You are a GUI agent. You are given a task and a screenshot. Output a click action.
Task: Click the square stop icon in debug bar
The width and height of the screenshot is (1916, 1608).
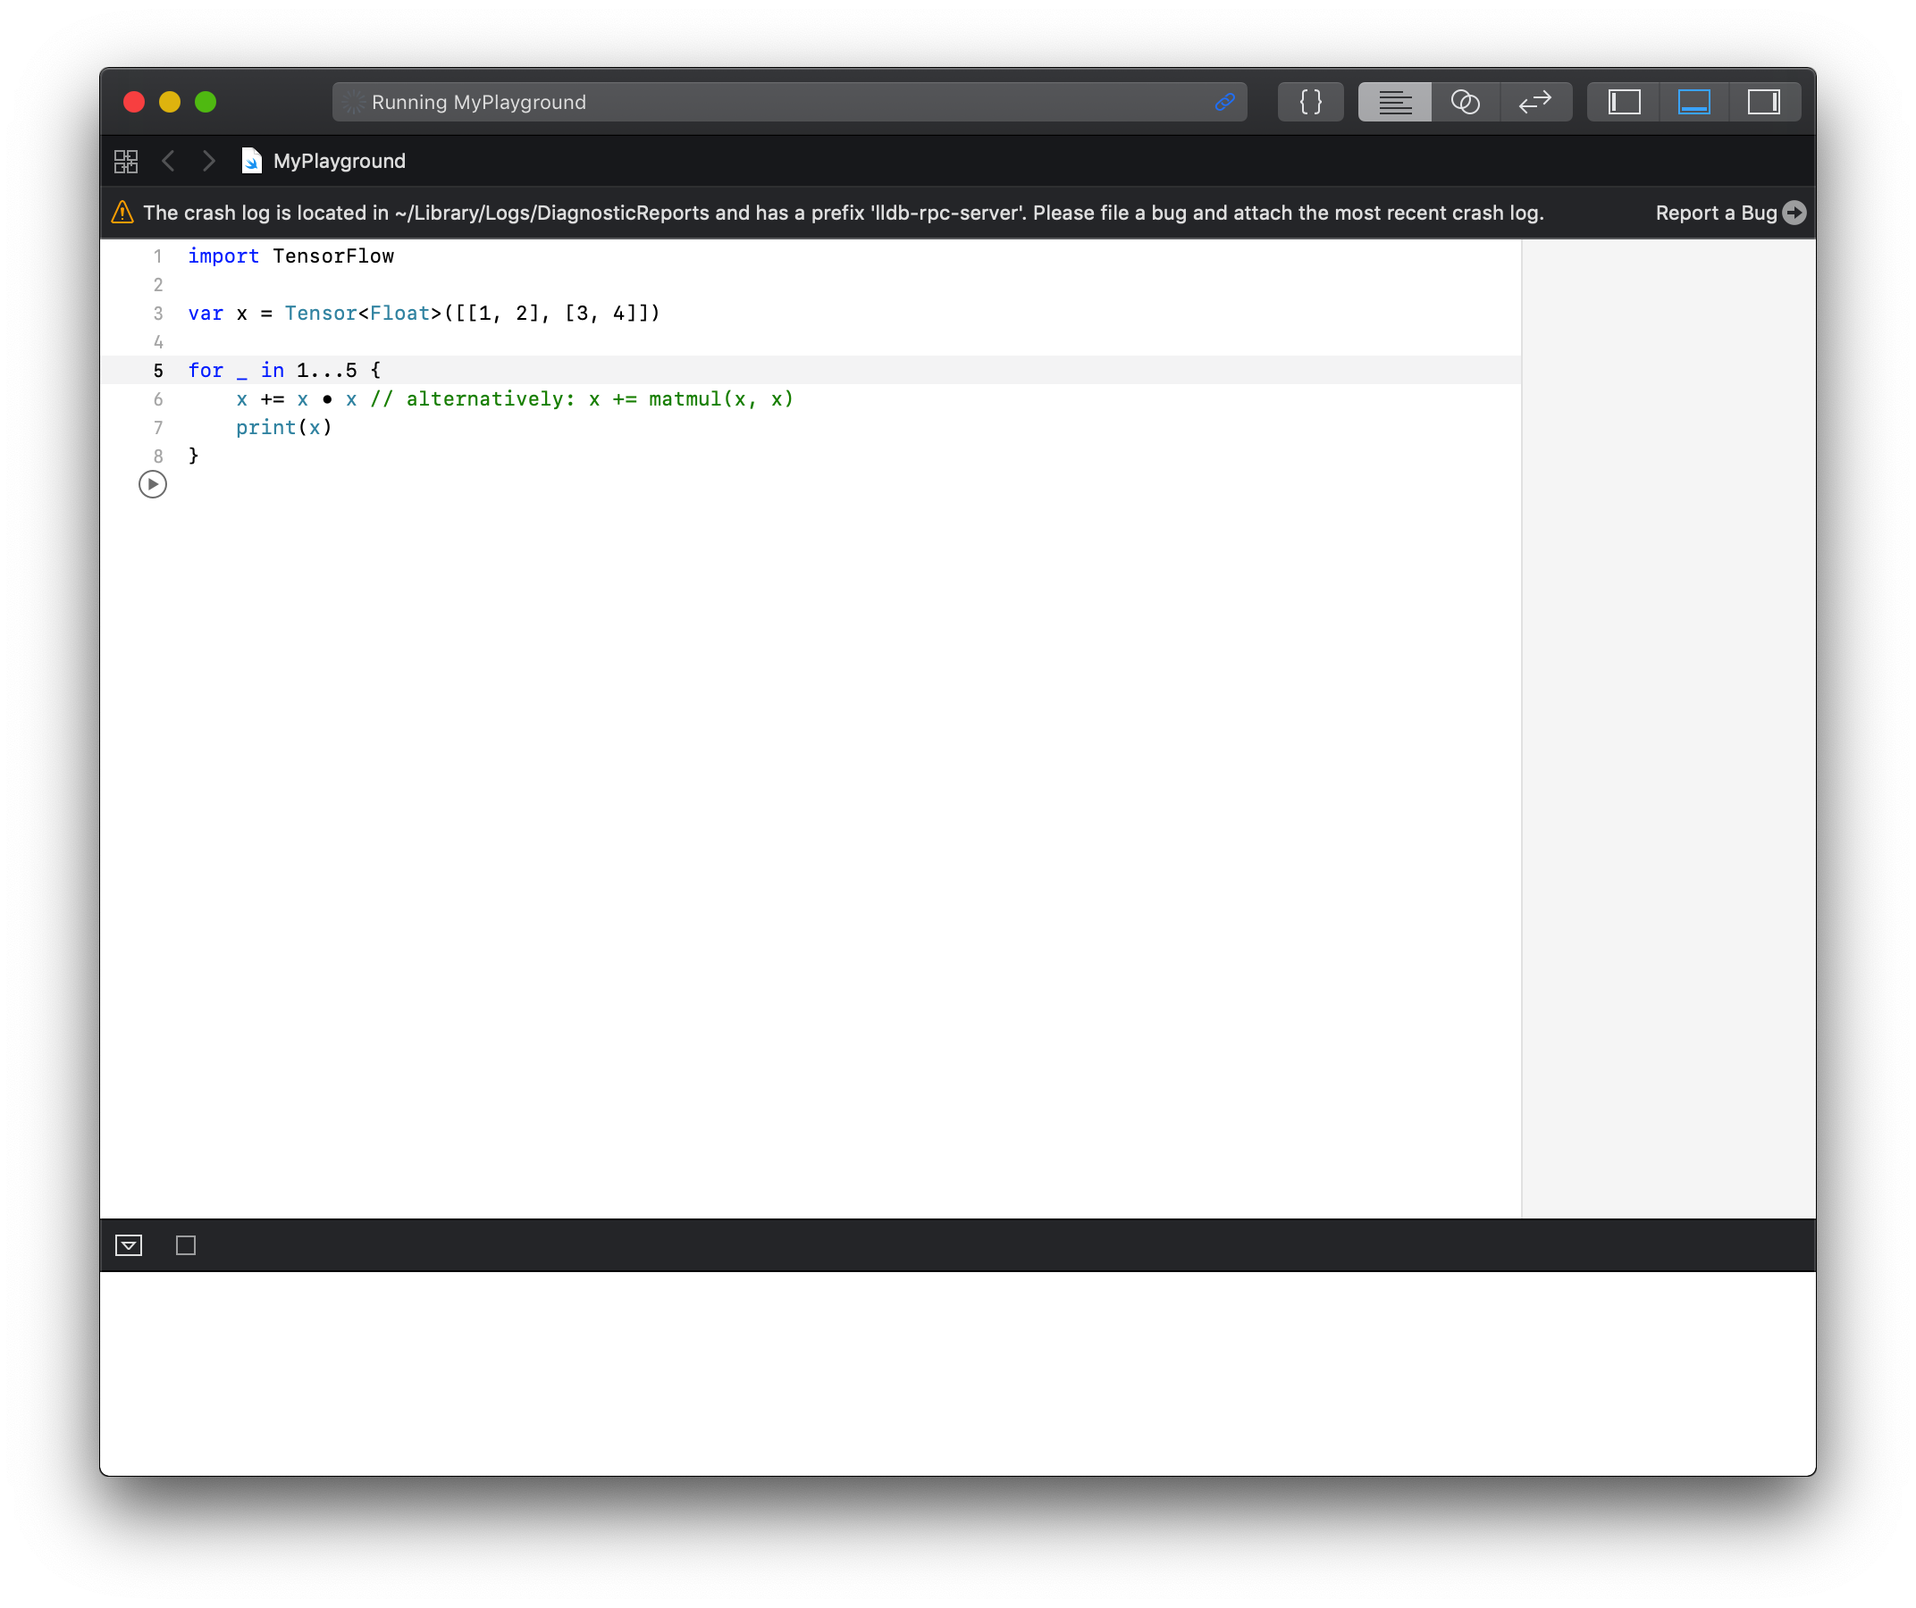click(x=186, y=1245)
